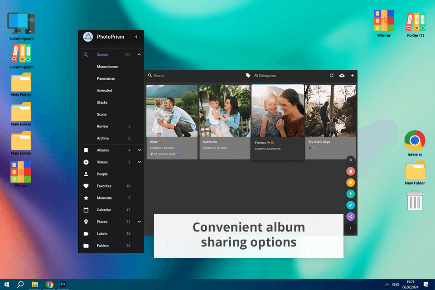The height and width of the screenshot is (290, 435).
Task: Open the notification center icon
Action: point(426,285)
